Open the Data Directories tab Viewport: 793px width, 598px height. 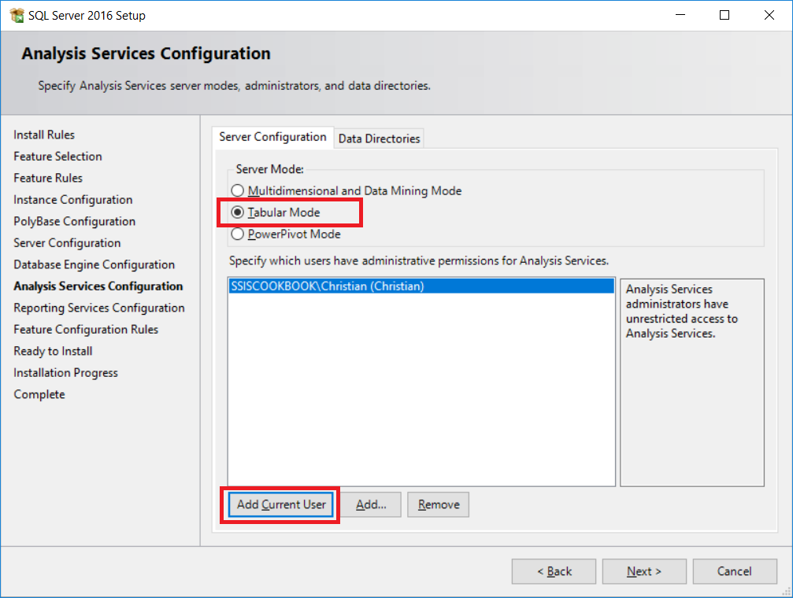click(x=379, y=138)
